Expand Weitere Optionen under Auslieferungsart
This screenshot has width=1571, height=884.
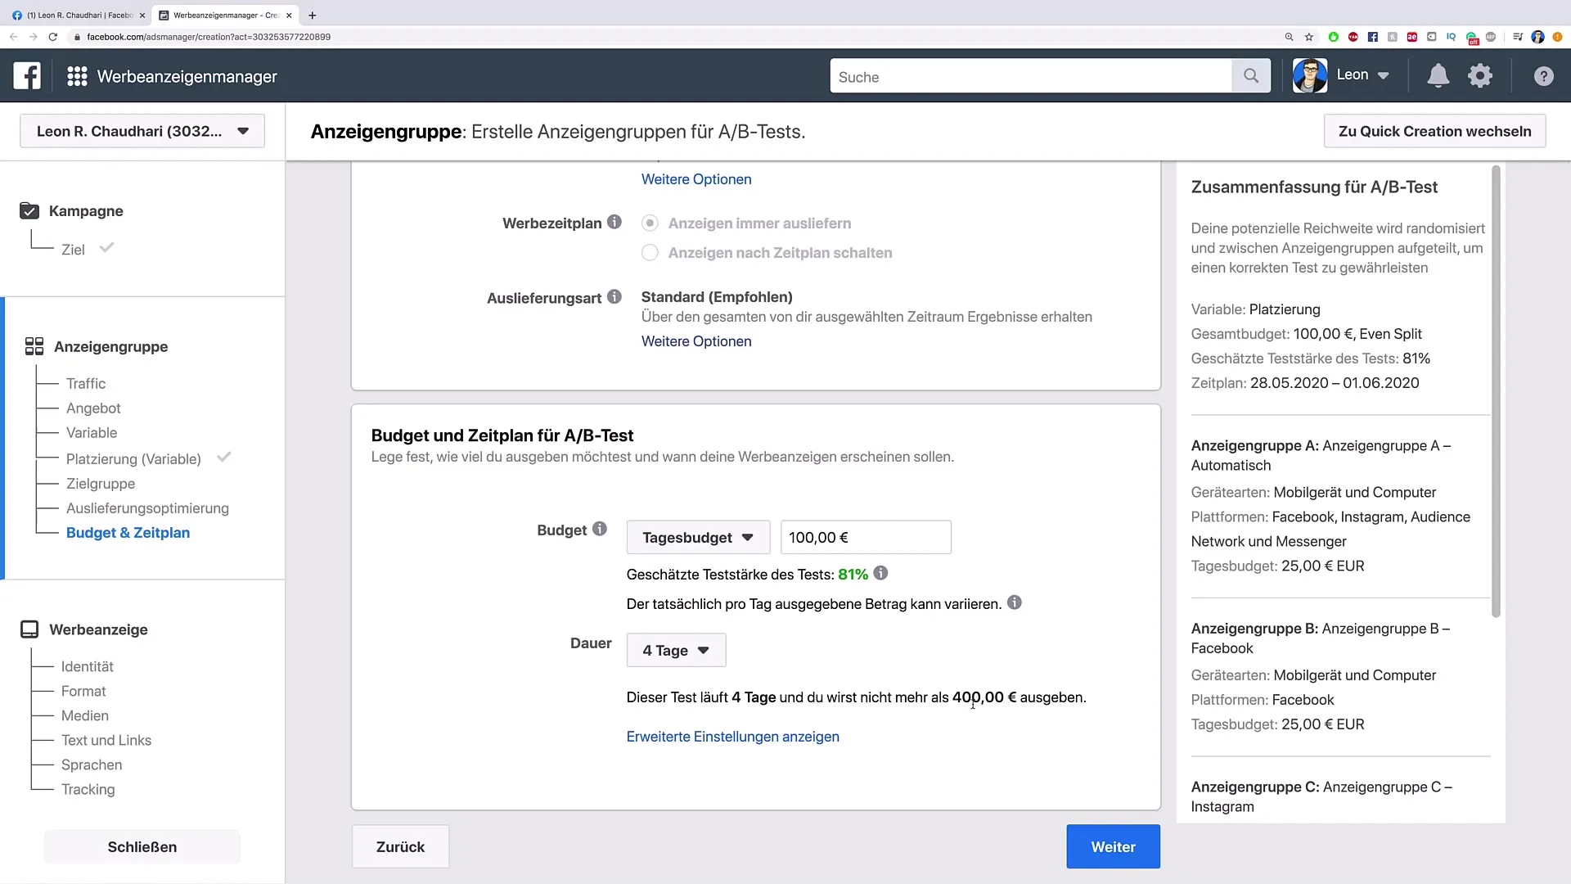(x=696, y=341)
